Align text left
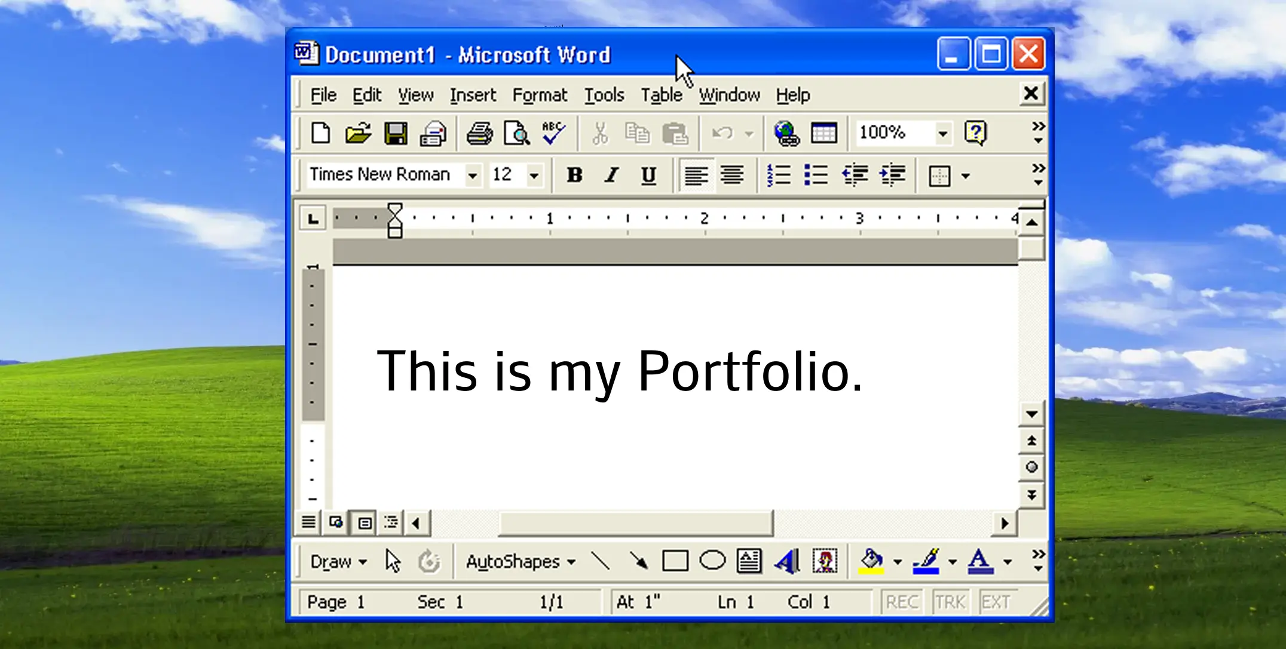Viewport: 1286px width, 649px height. (x=696, y=175)
